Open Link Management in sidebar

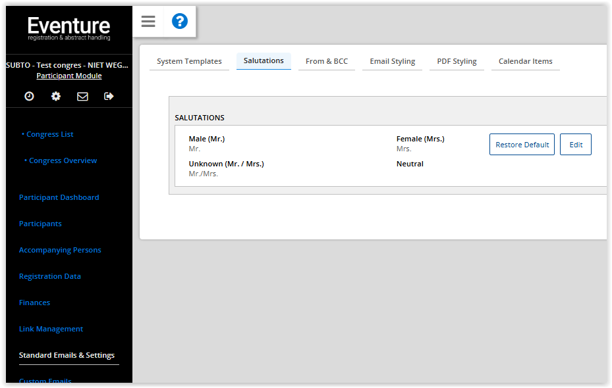(x=51, y=329)
